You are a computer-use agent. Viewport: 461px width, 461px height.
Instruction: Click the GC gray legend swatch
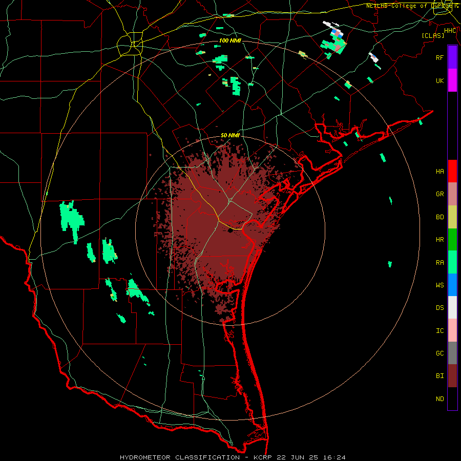(452, 353)
